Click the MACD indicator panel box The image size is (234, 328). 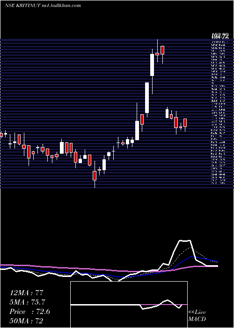click(x=129, y=305)
